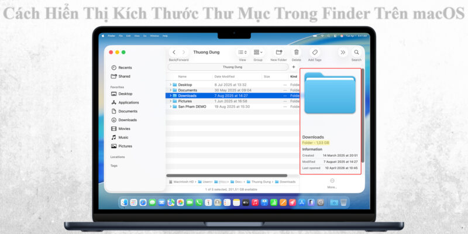The image size is (468, 234).
Task: Click the Delete trash toolbar icon
Action: [297, 52]
